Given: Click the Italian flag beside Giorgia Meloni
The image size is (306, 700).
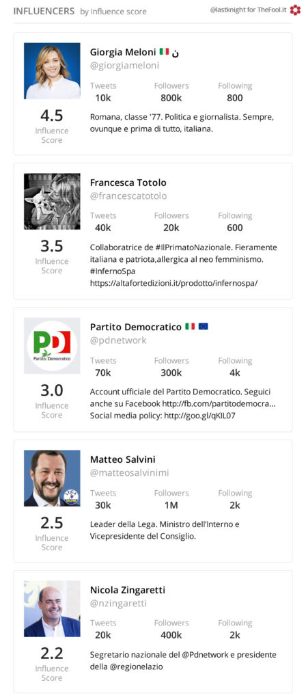Looking at the screenshot, I should click(164, 51).
